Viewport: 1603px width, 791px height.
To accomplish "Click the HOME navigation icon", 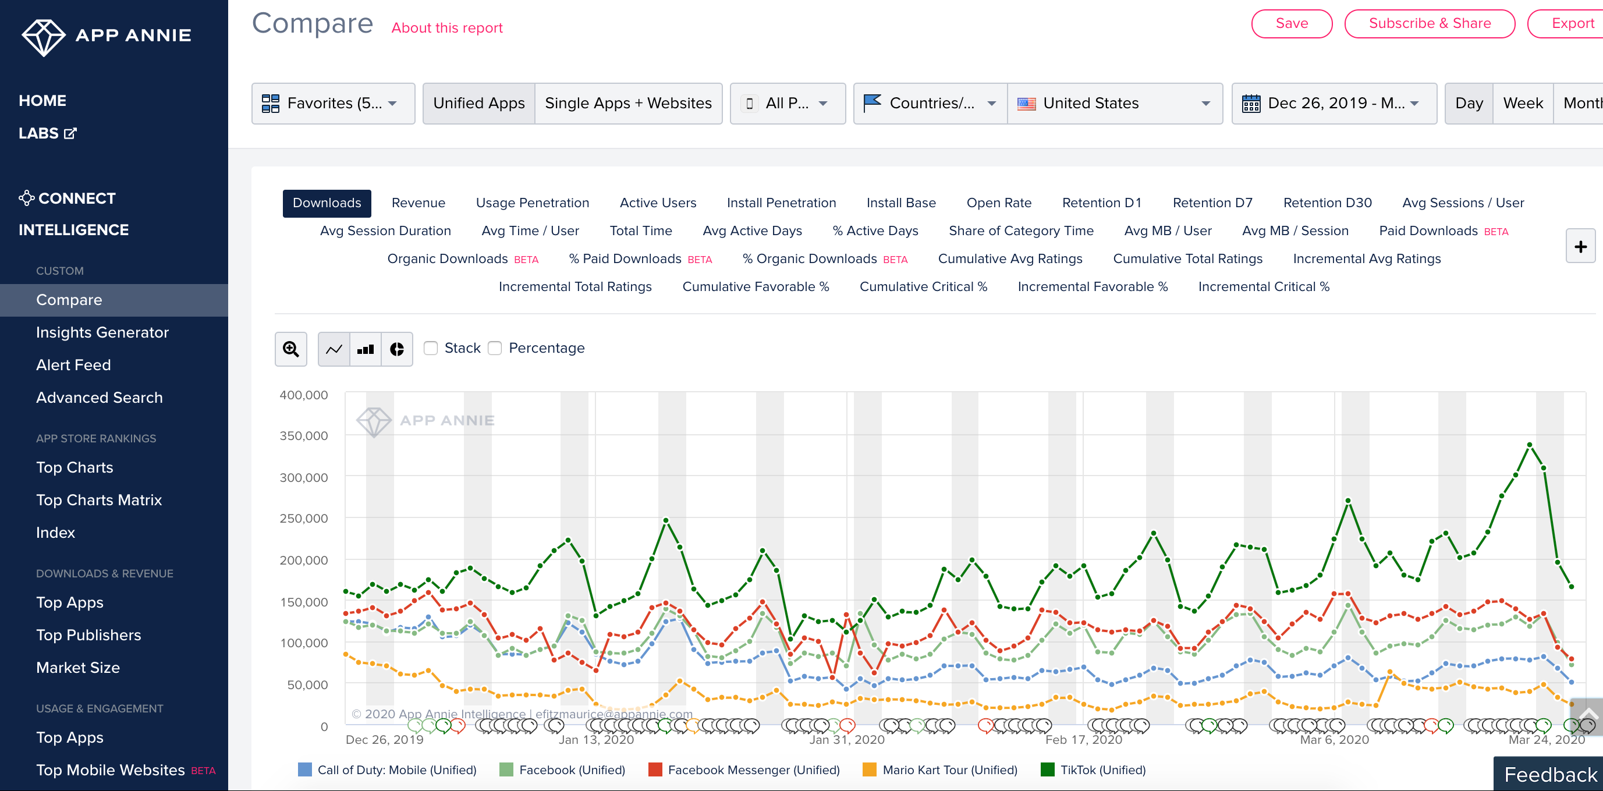I will 42,99.
